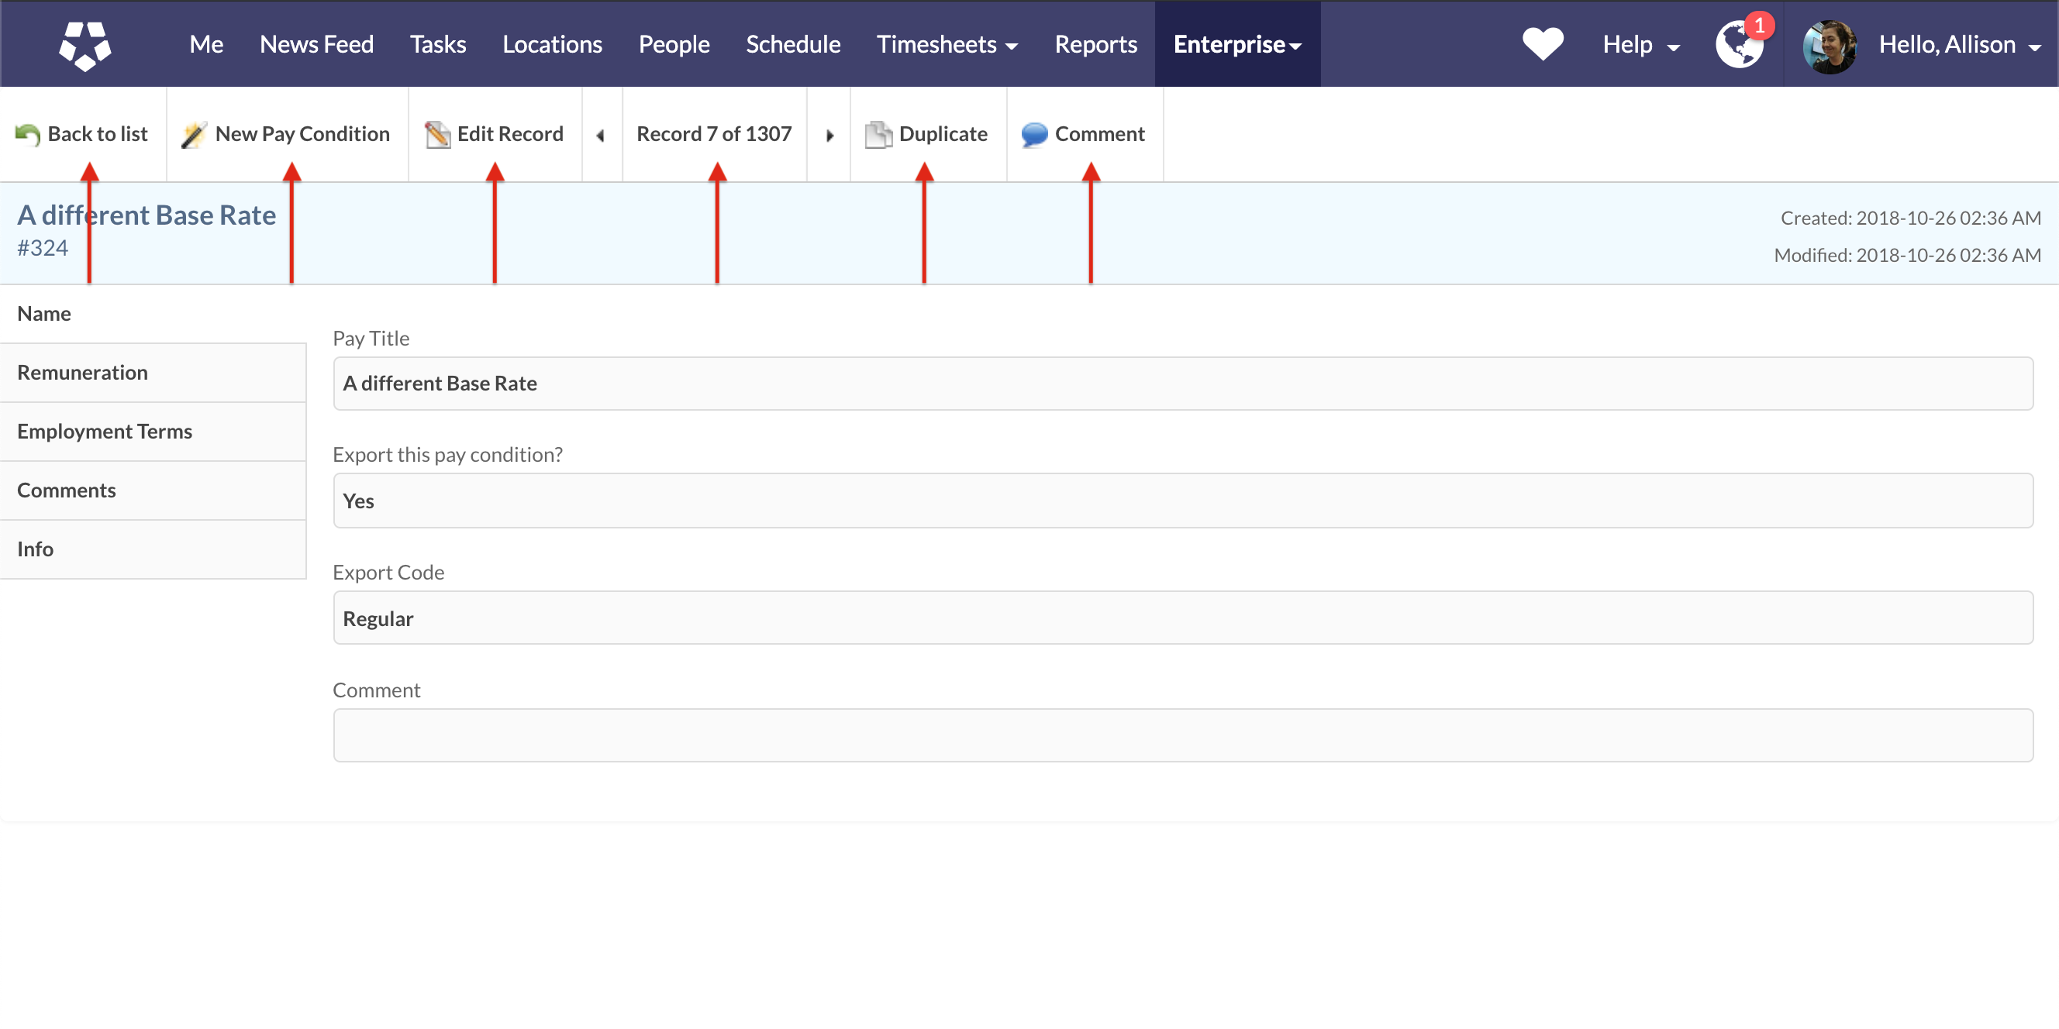Click Allison's profile avatar picture
Screen dimensions: 2059x1029
click(1829, 46)
